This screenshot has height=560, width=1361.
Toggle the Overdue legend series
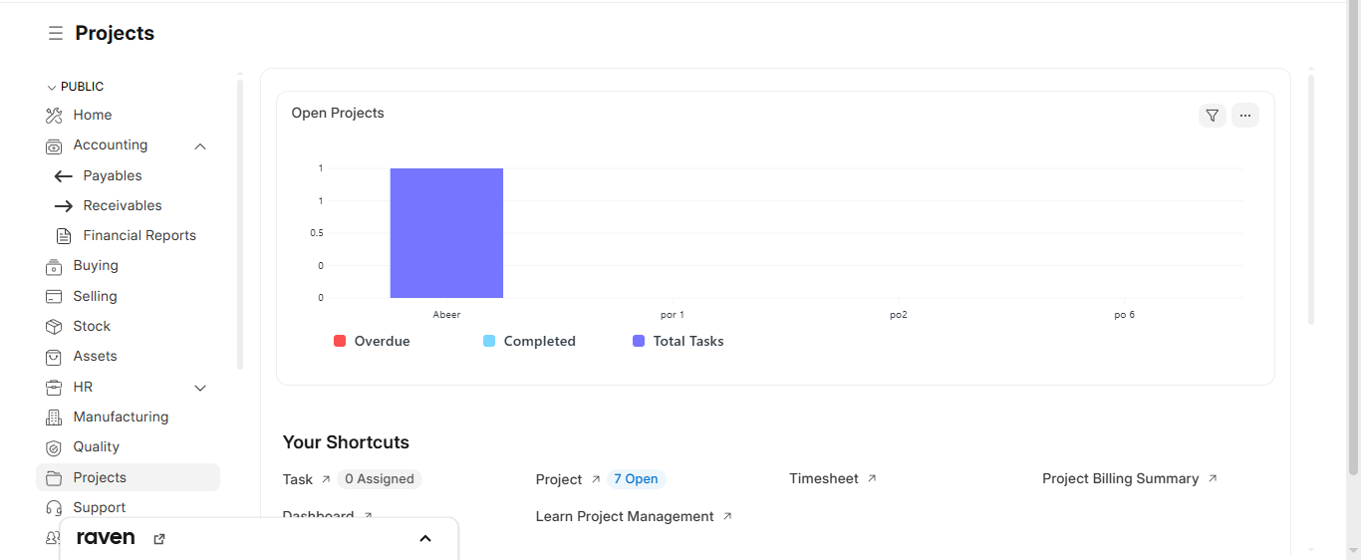pos(372,341)
